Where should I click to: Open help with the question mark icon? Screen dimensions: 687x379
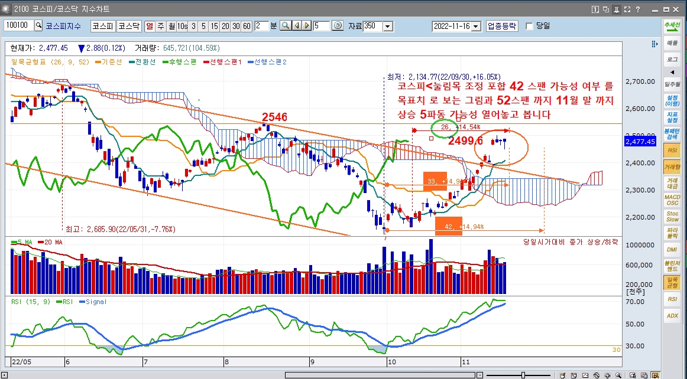[638, 9]
